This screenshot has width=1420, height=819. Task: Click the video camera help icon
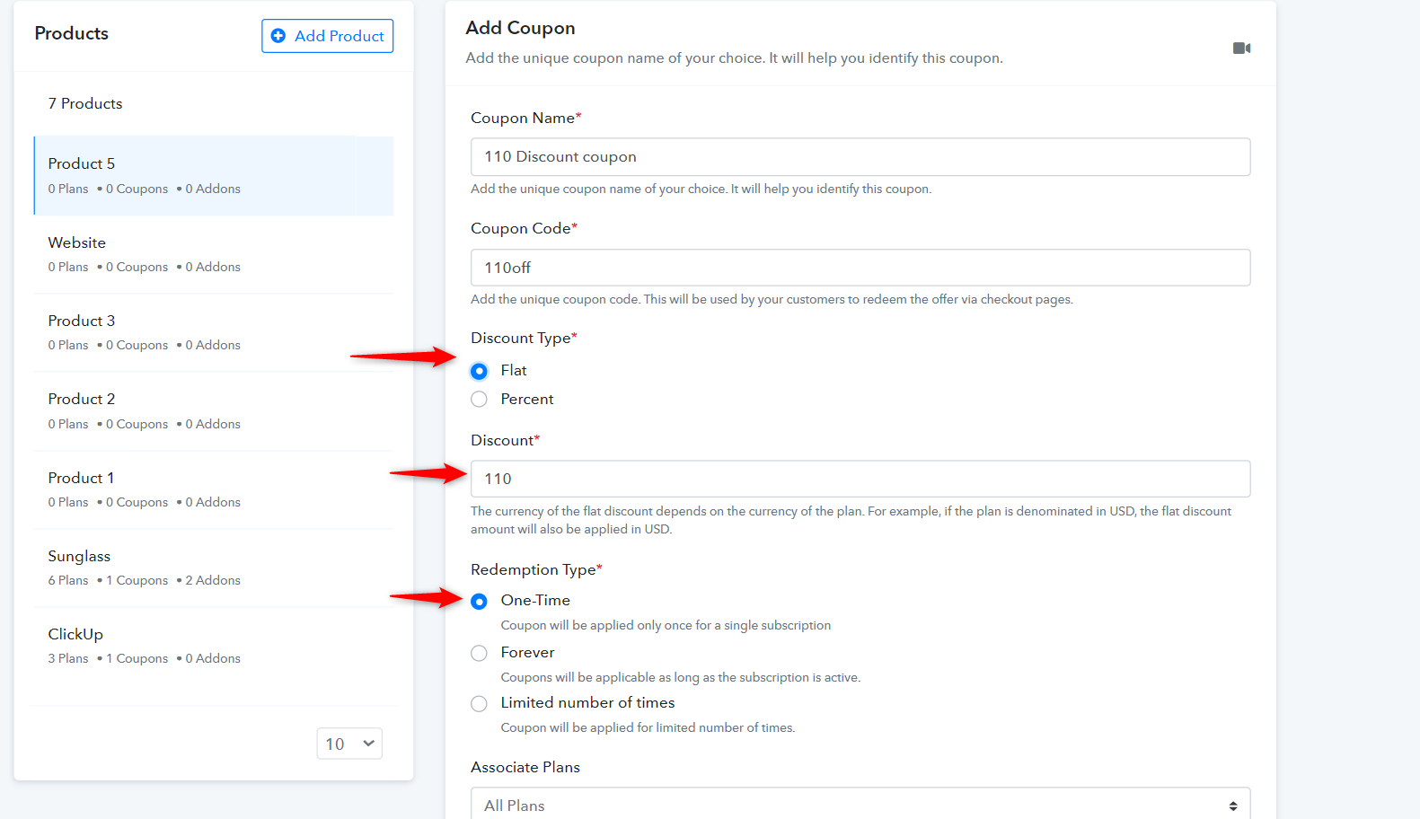point(1241,48)
